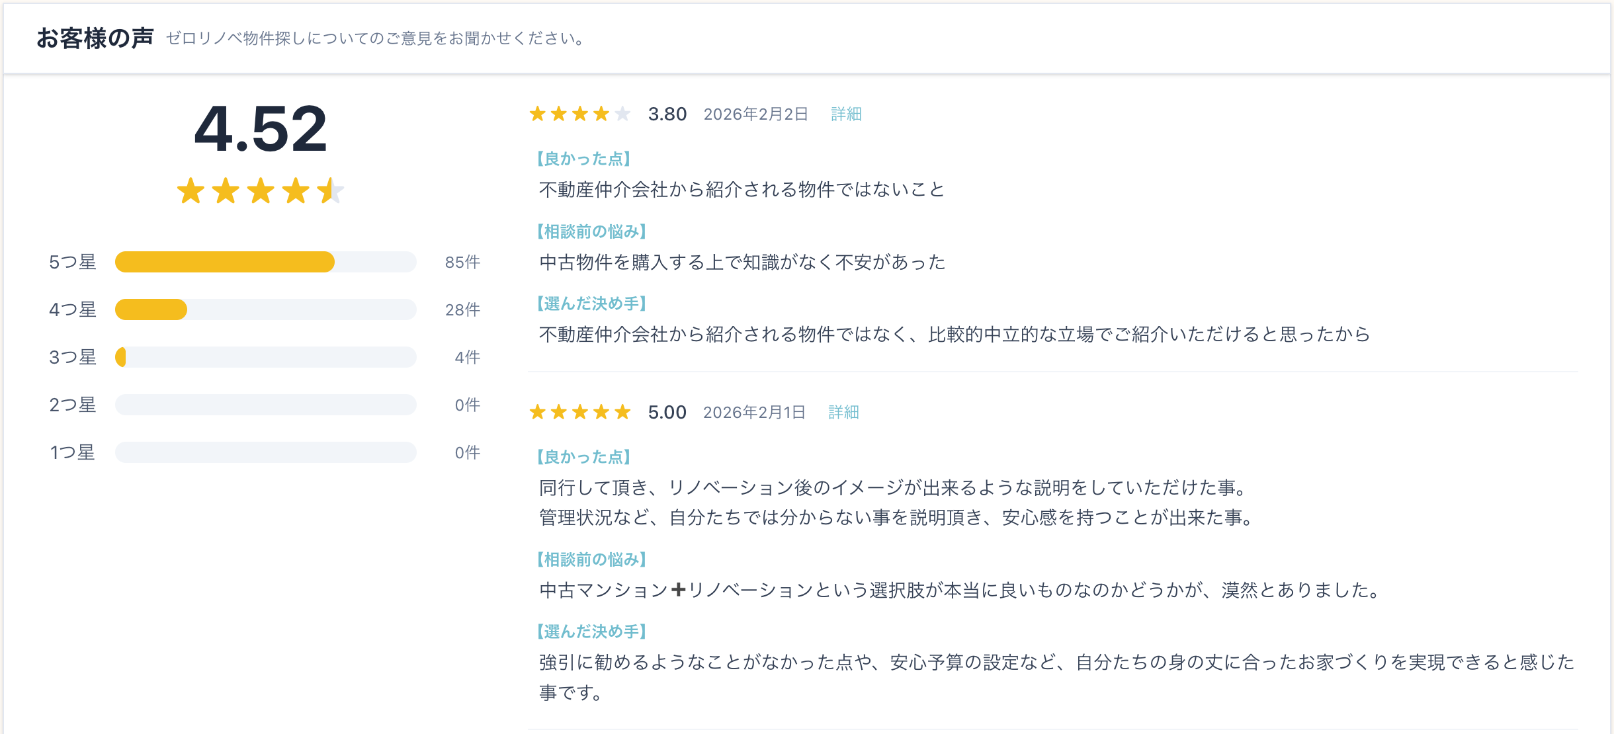Click the half-filled fifth overall rating star
This screenshot has width=1614, height=734.
coord(330,191)
